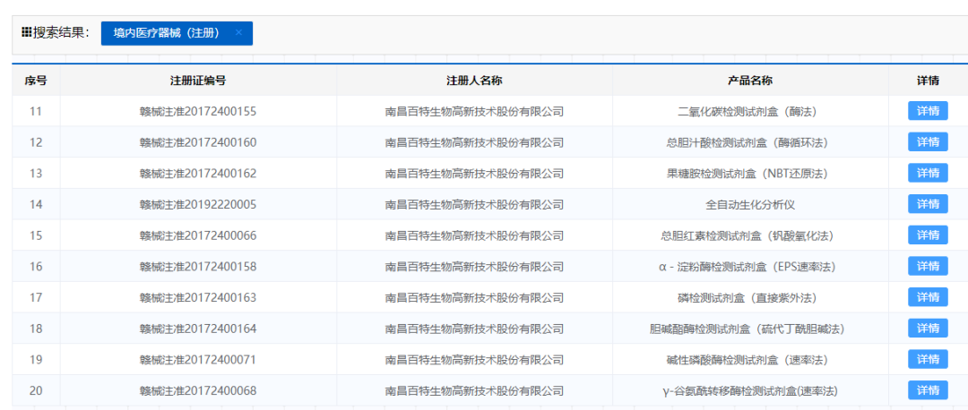Click the 产品名称 column header
968x410 pixels.
click(x=750, y=81)
